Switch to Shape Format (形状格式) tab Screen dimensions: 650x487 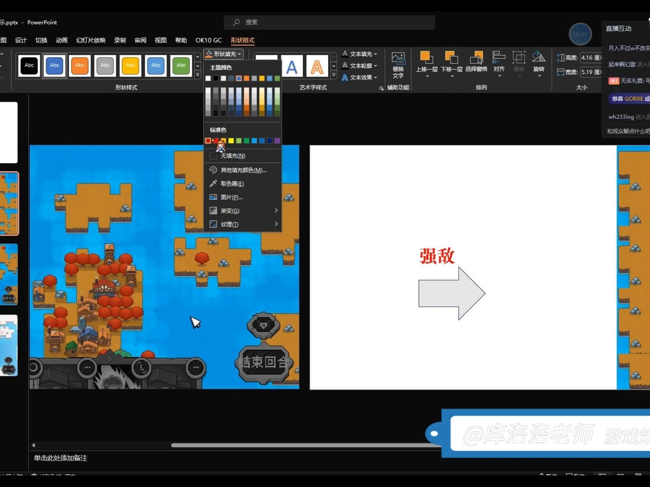click(242, 40)
